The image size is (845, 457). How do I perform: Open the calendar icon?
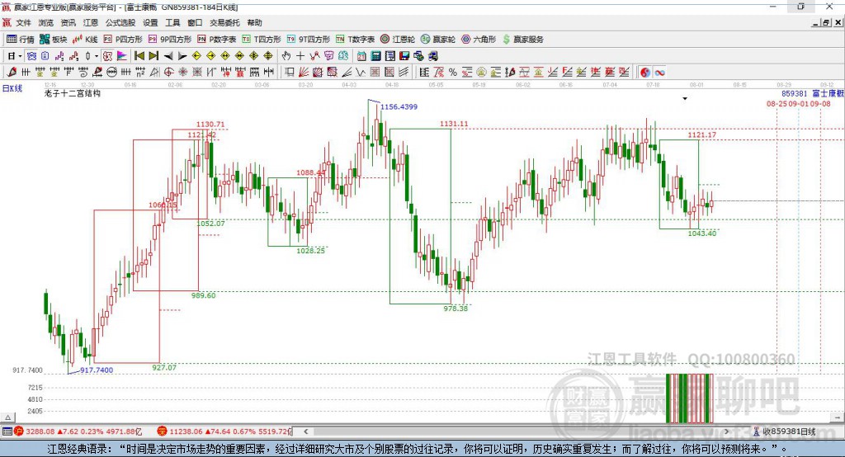[361, 56]
